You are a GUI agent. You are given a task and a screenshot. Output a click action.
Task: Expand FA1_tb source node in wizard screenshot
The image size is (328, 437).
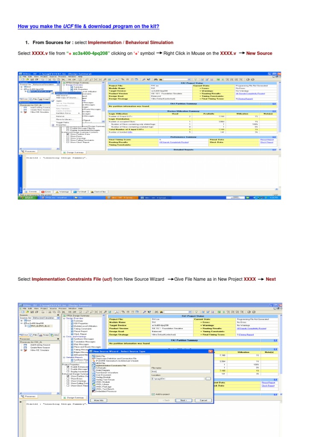point(26,326)
